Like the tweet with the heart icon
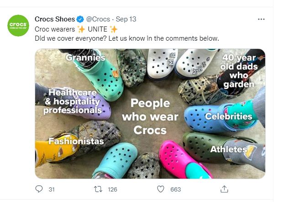 (x=160, y=189)
